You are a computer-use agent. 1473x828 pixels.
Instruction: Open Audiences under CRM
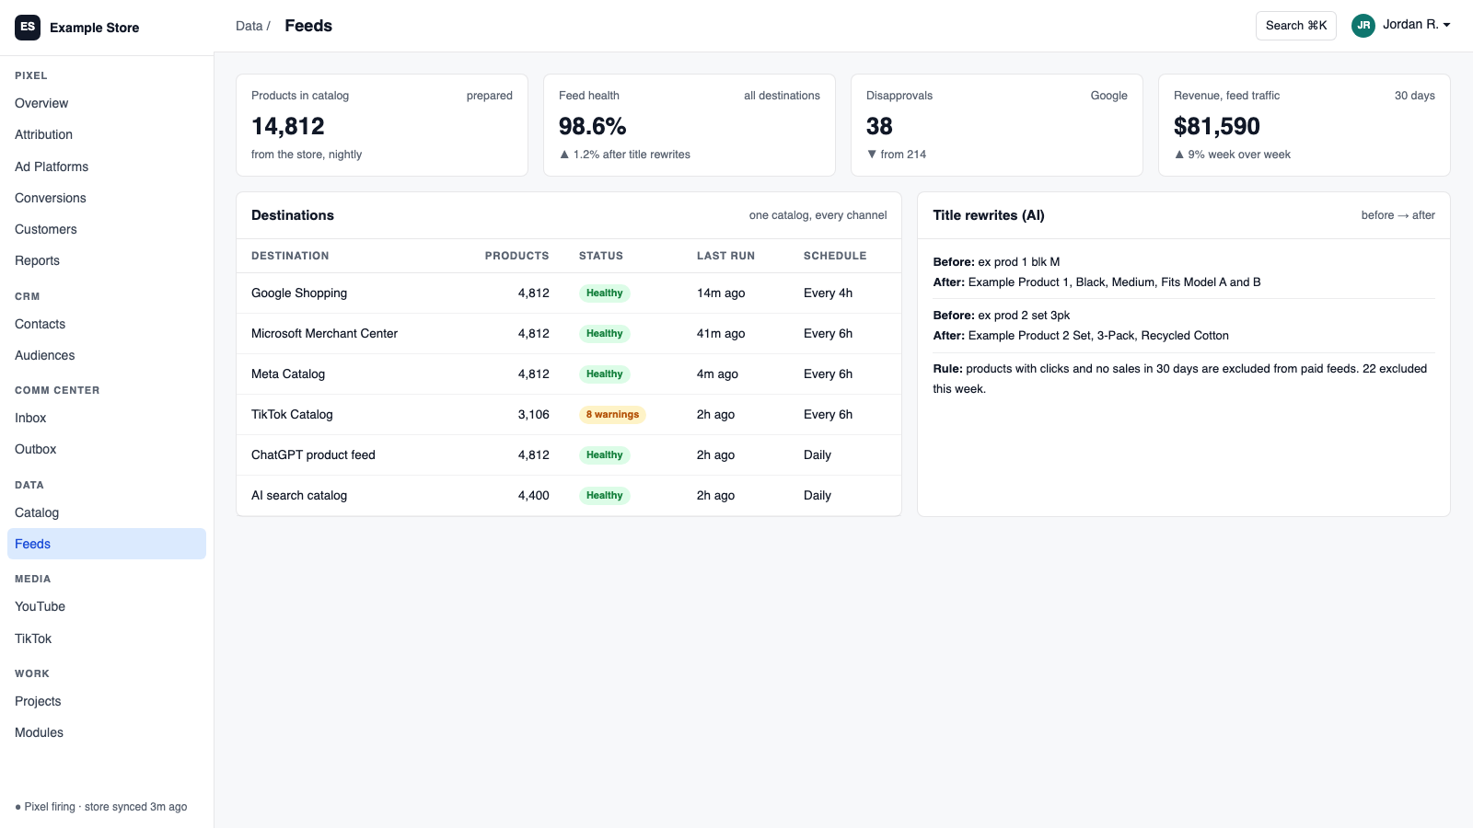107,355
